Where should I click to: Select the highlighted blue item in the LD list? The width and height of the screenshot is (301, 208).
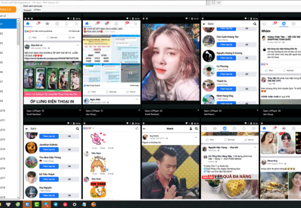(x=8, y=24)
